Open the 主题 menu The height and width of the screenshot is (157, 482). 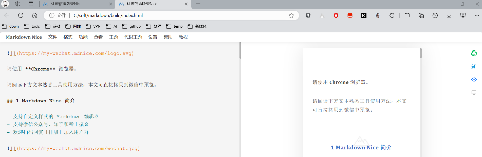(x=114, y=37)
